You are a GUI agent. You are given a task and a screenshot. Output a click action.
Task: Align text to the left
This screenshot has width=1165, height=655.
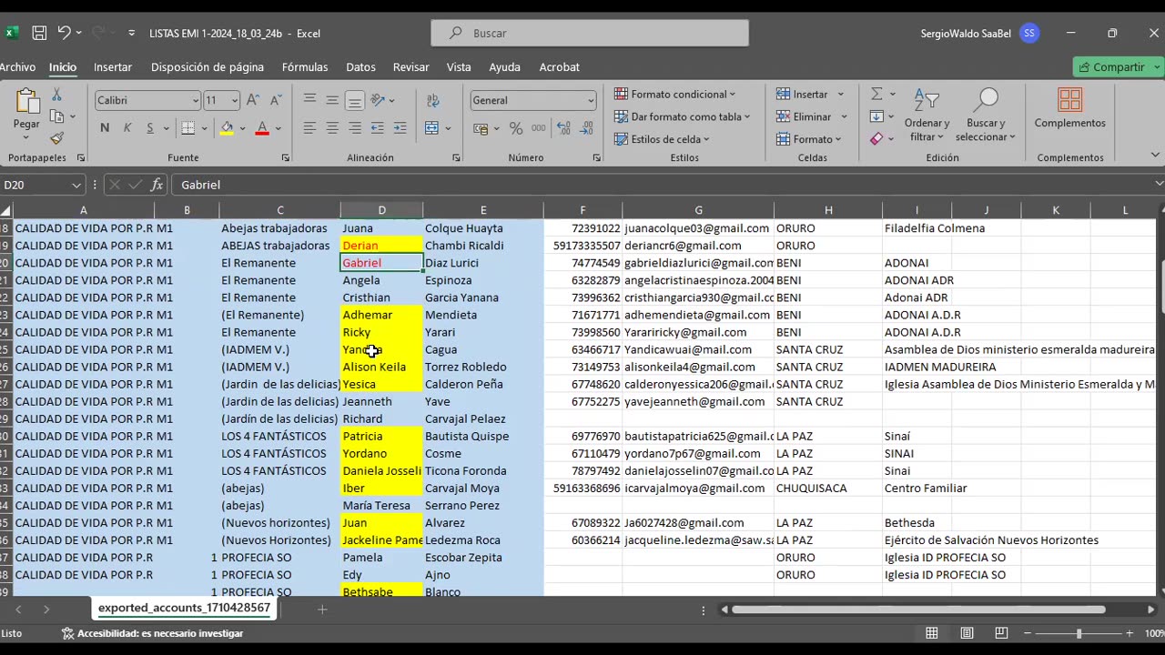[309, 128]
